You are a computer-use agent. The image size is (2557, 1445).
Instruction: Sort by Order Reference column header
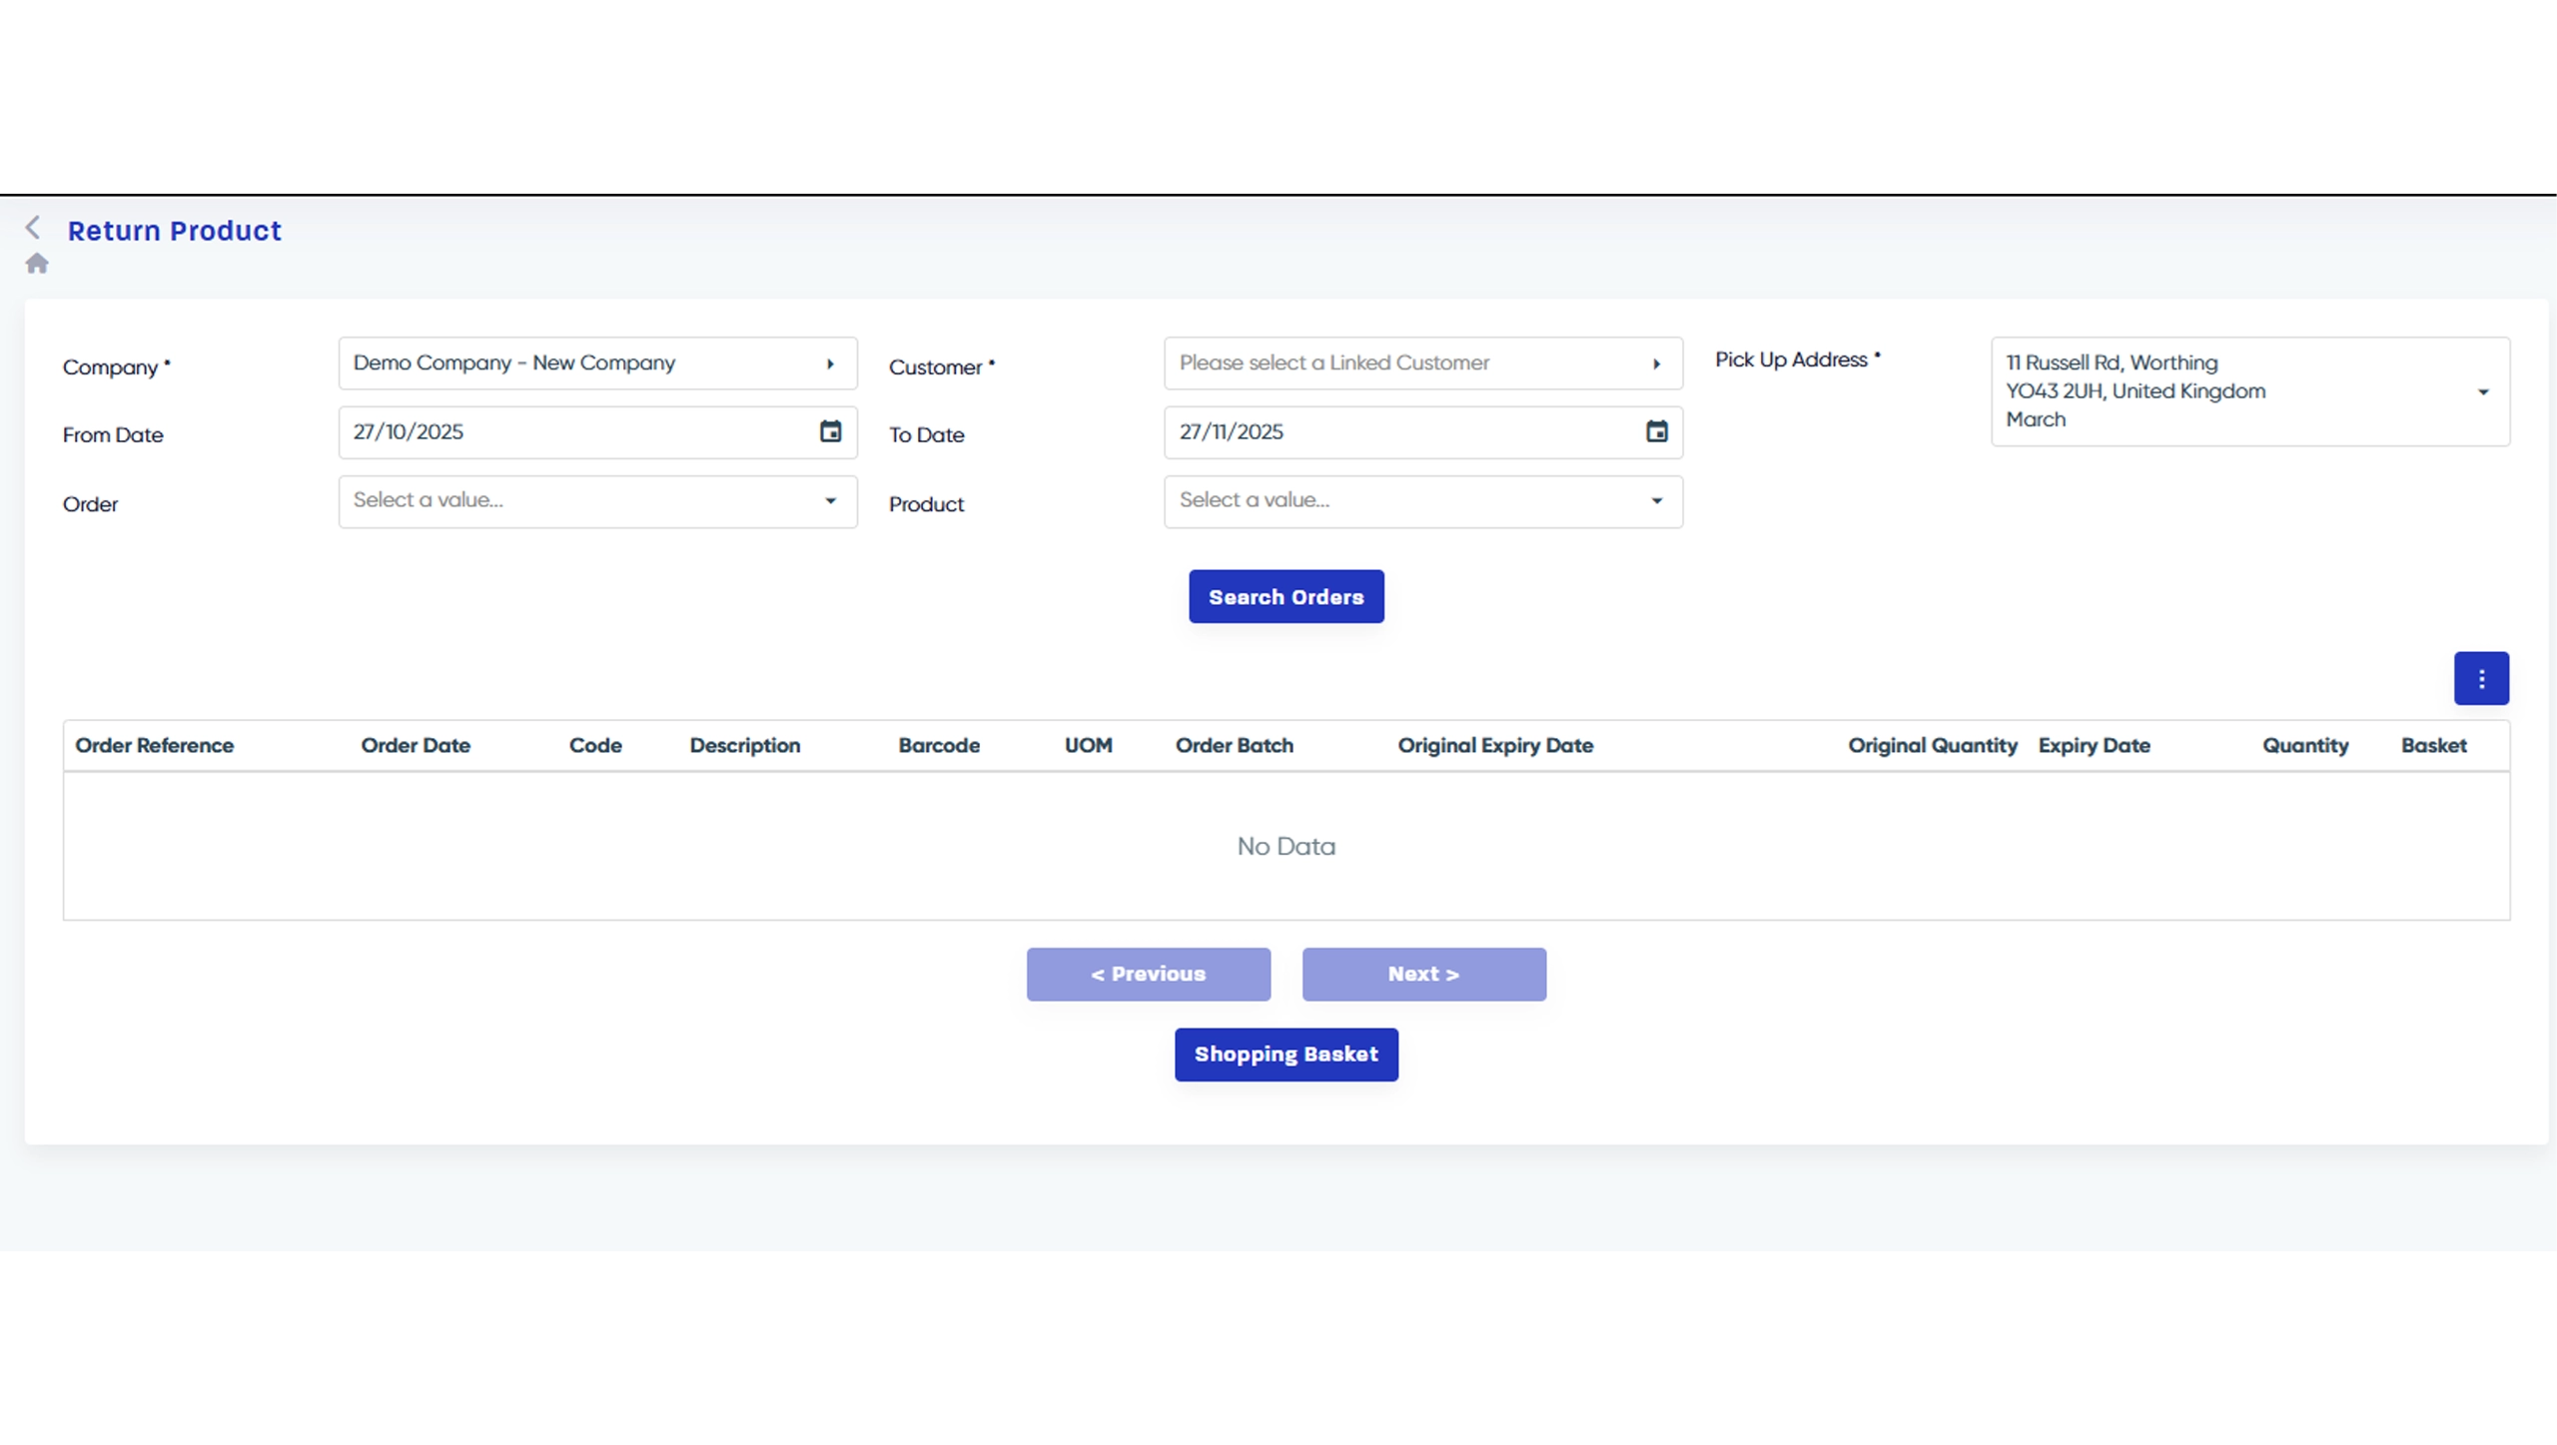point(155,745)
